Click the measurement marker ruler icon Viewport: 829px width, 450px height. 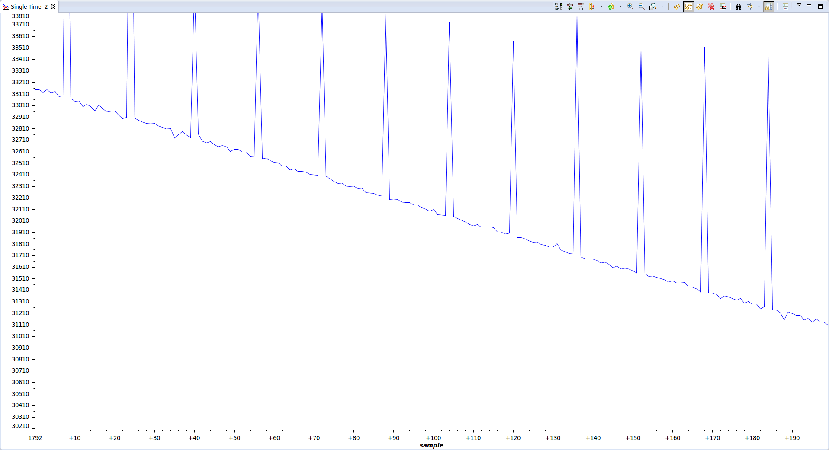coord(592,6)
